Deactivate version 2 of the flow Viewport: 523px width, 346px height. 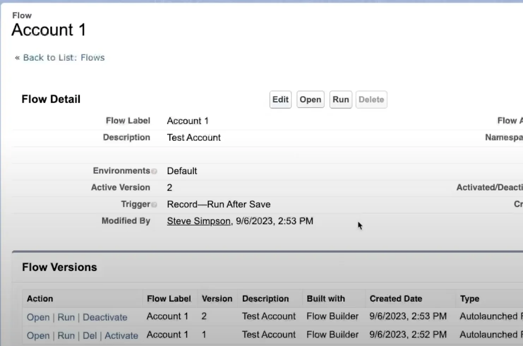(x=105, y=317)
